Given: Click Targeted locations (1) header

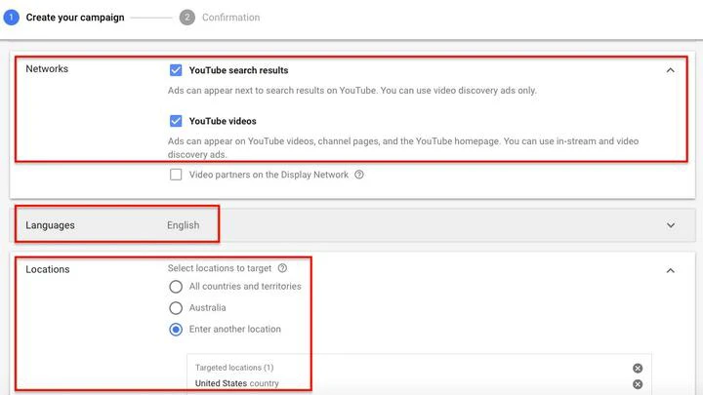Looking at the screenshot, I should [234, 368].
